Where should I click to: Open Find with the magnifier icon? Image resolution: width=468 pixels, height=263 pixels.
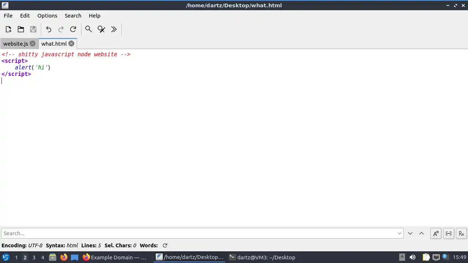[88, 29]
